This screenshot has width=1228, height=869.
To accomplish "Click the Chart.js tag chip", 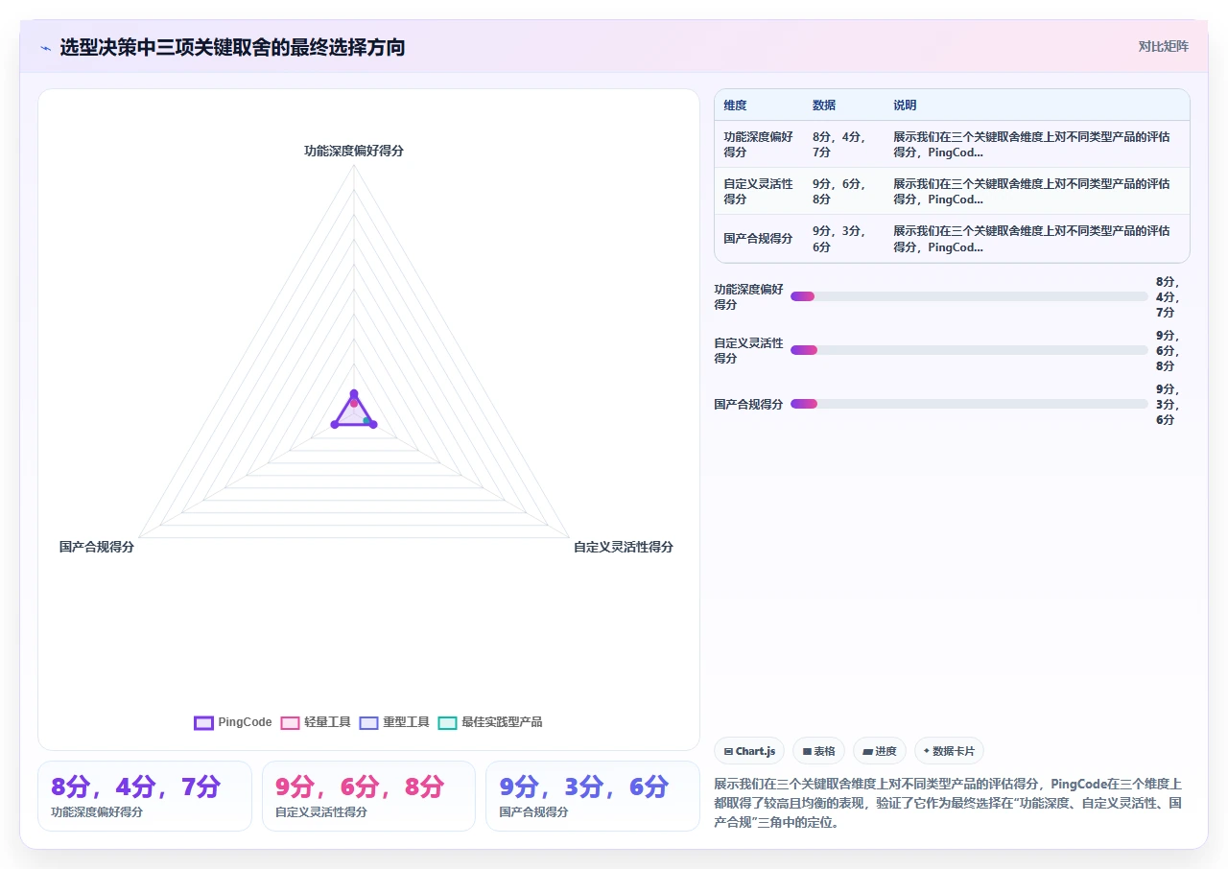I will (749, 751).
